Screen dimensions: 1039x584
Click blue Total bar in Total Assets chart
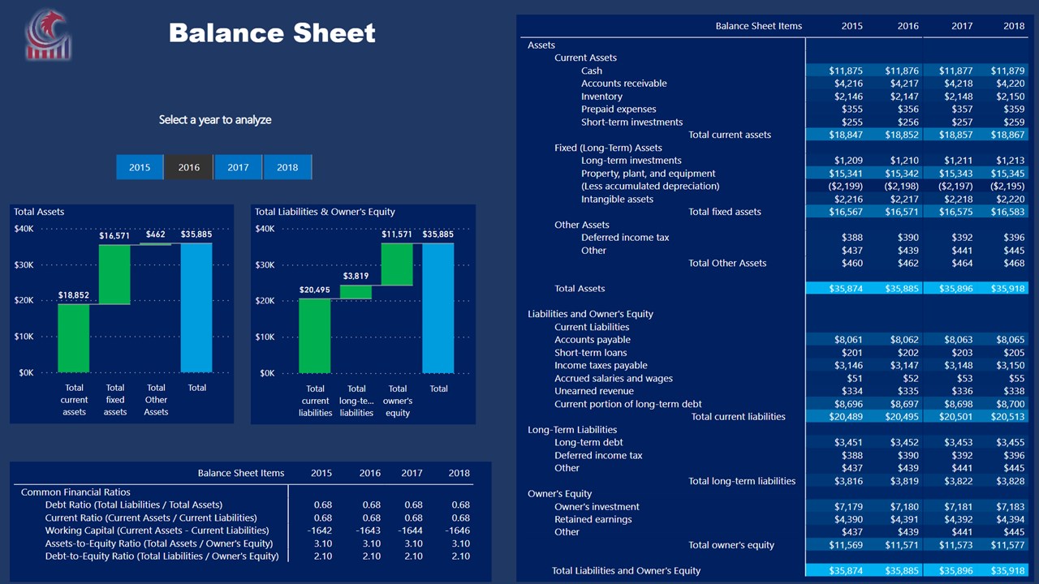(x=196, y=307)
